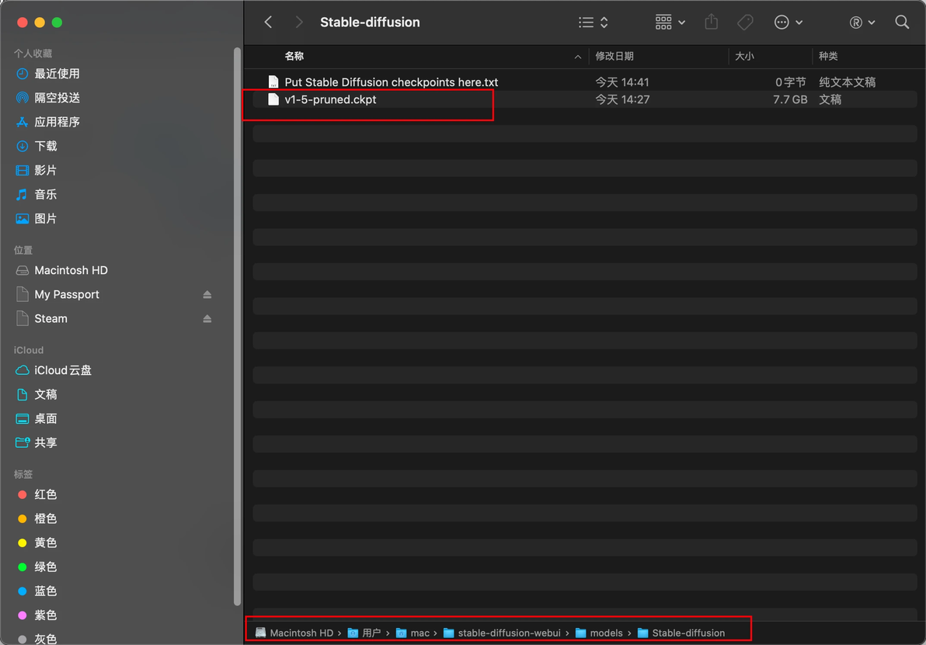Click the 今天 14:27 modified date cell
The width and height of the screenshot is (926, 645).
[x=622, y=99]
